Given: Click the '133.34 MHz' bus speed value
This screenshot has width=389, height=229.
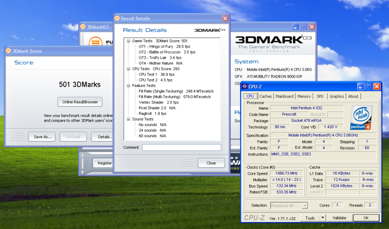Looking at the screenshot, I should pos(286,186).
